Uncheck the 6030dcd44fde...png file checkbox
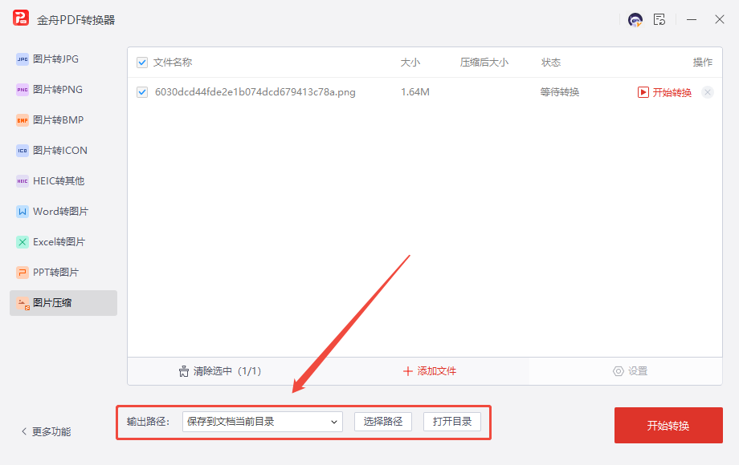 coord(142,92)
